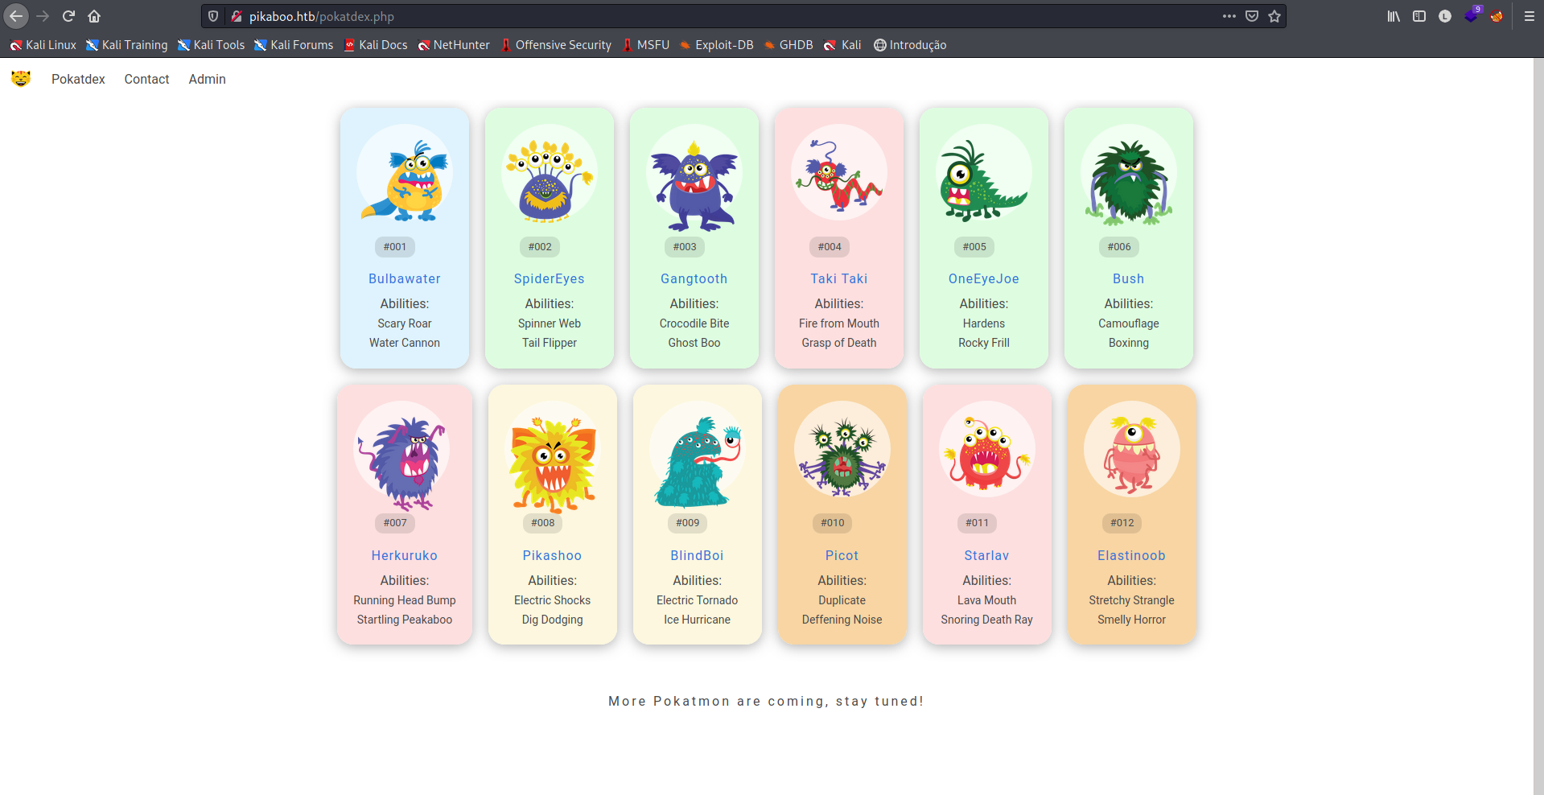Open the Firefox hamburger menu
Viewport: 1544px width, 795px height.
point(1530,16)
